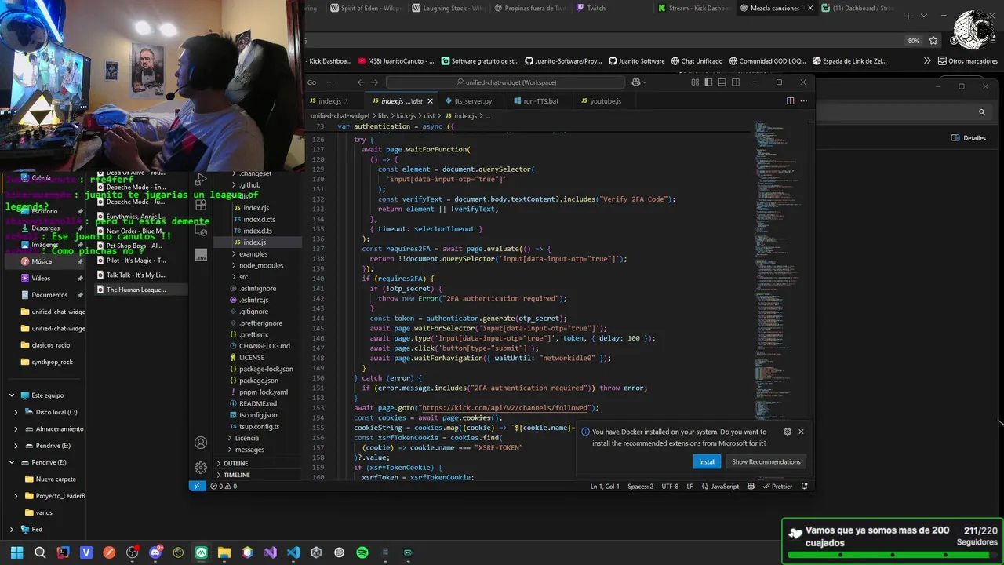Open the editor more actions menu
1004x565 pixels.
803,100
